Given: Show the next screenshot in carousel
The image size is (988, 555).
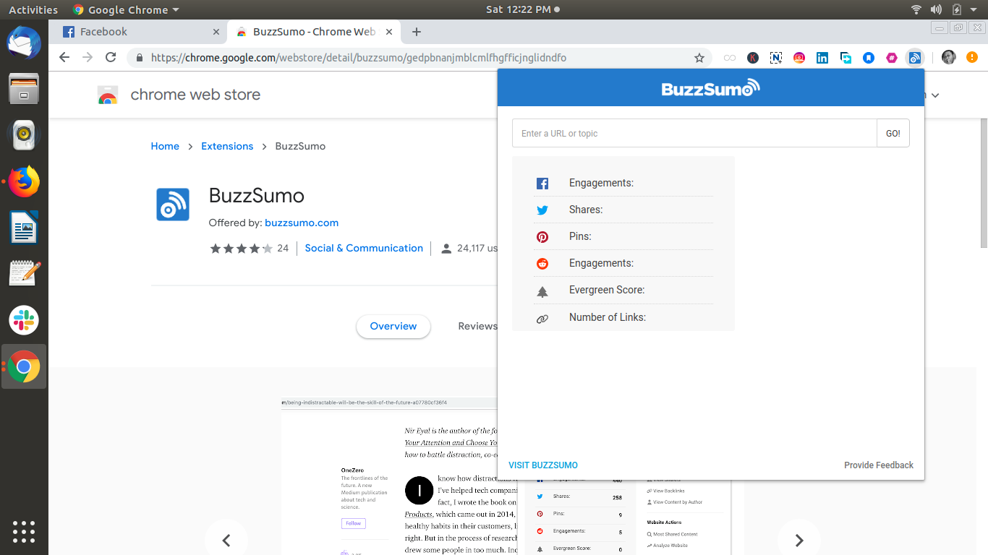Looking at the screenshot, I should pos(799,540).
